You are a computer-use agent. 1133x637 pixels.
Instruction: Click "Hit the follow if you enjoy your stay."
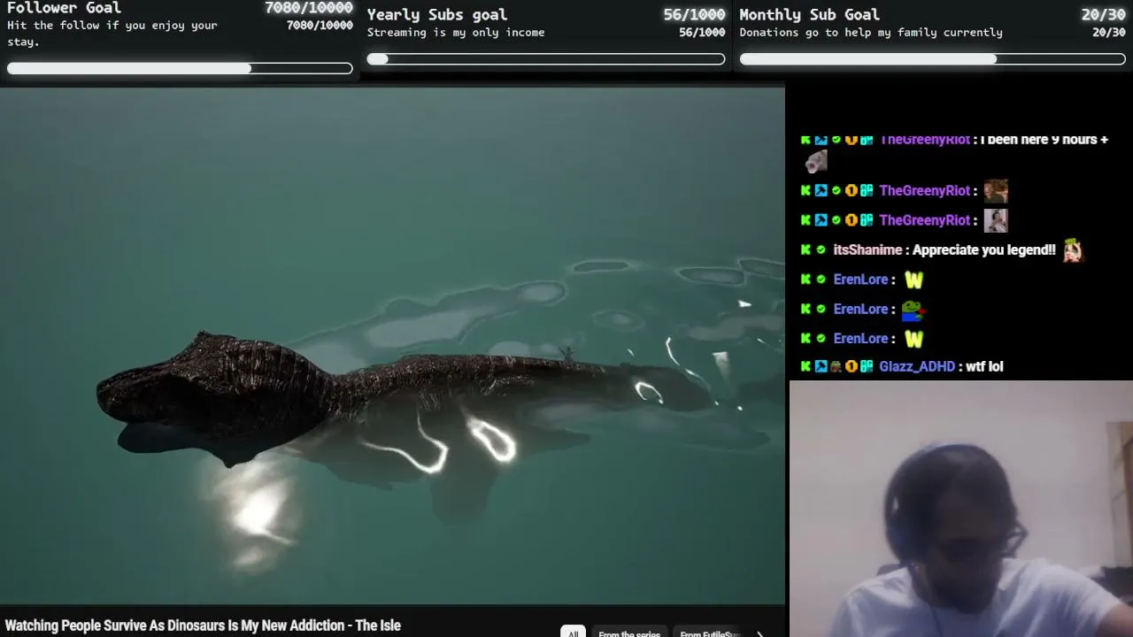coord(112,33)
